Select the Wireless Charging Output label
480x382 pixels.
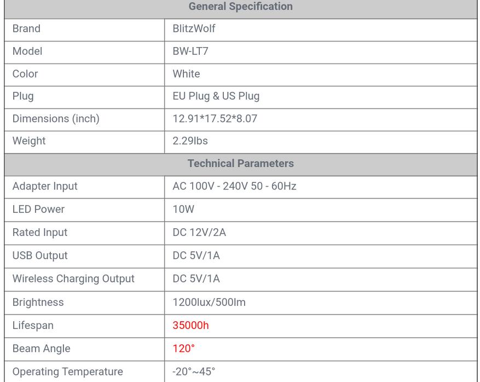(73, 279)
